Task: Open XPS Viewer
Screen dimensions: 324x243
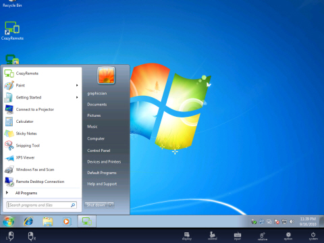Action: coord(43,157)
